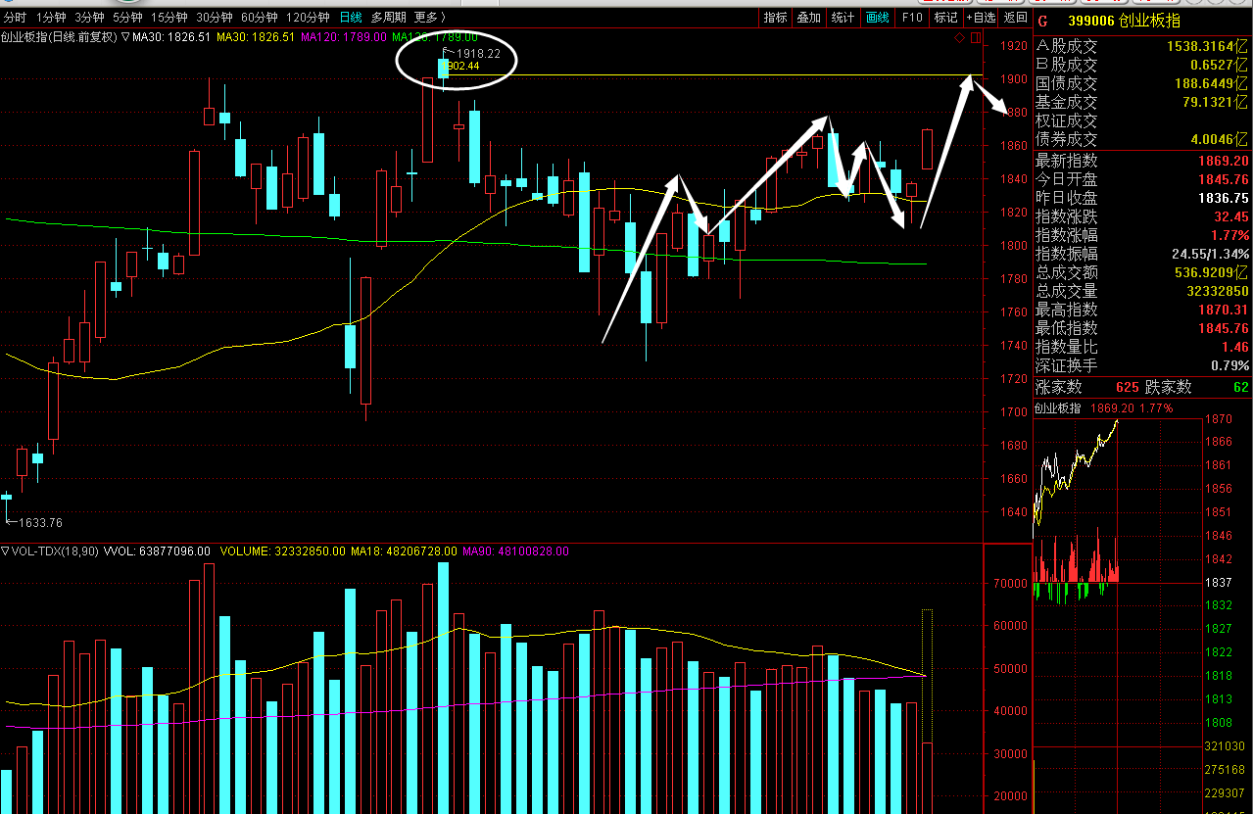Open the F10 company info

coord(911,17)
